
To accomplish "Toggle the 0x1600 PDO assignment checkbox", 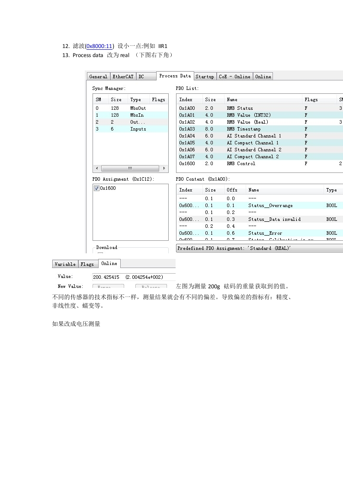I will coord(96,188).
